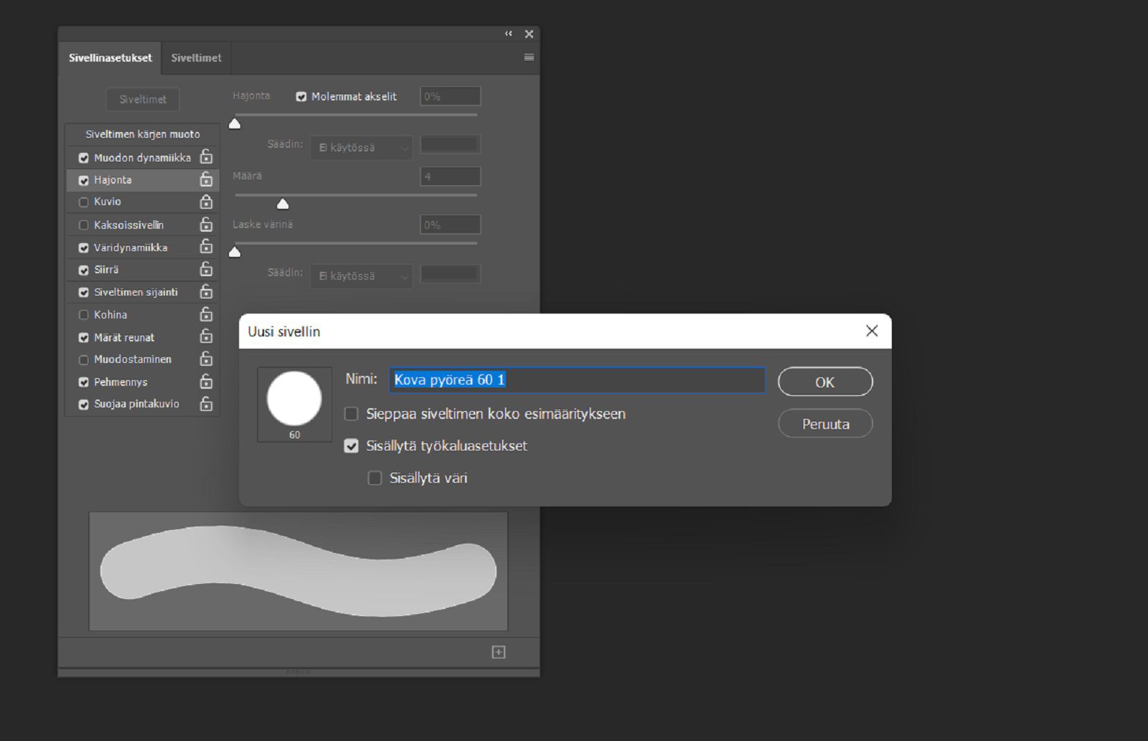Uncheck the Pehmennys checkbox
This screenshot has height=741, width=1148.
tap(84, 382)
